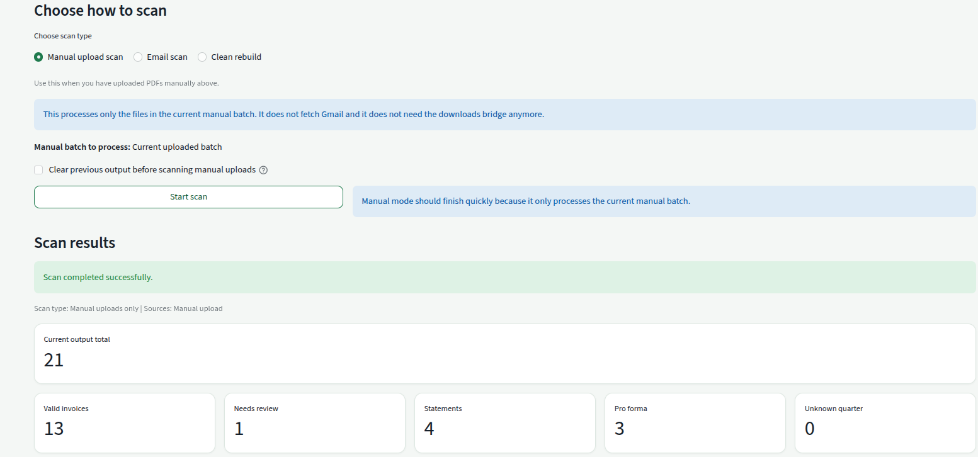Open the help icon beside clear previous output

pyautogui.click(x=263, y=170)
